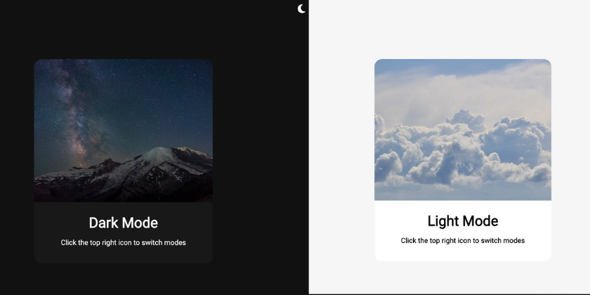Click the dark card's text panel
The image size is (590, 295).
pyautogui.click(x=124, y=232)
